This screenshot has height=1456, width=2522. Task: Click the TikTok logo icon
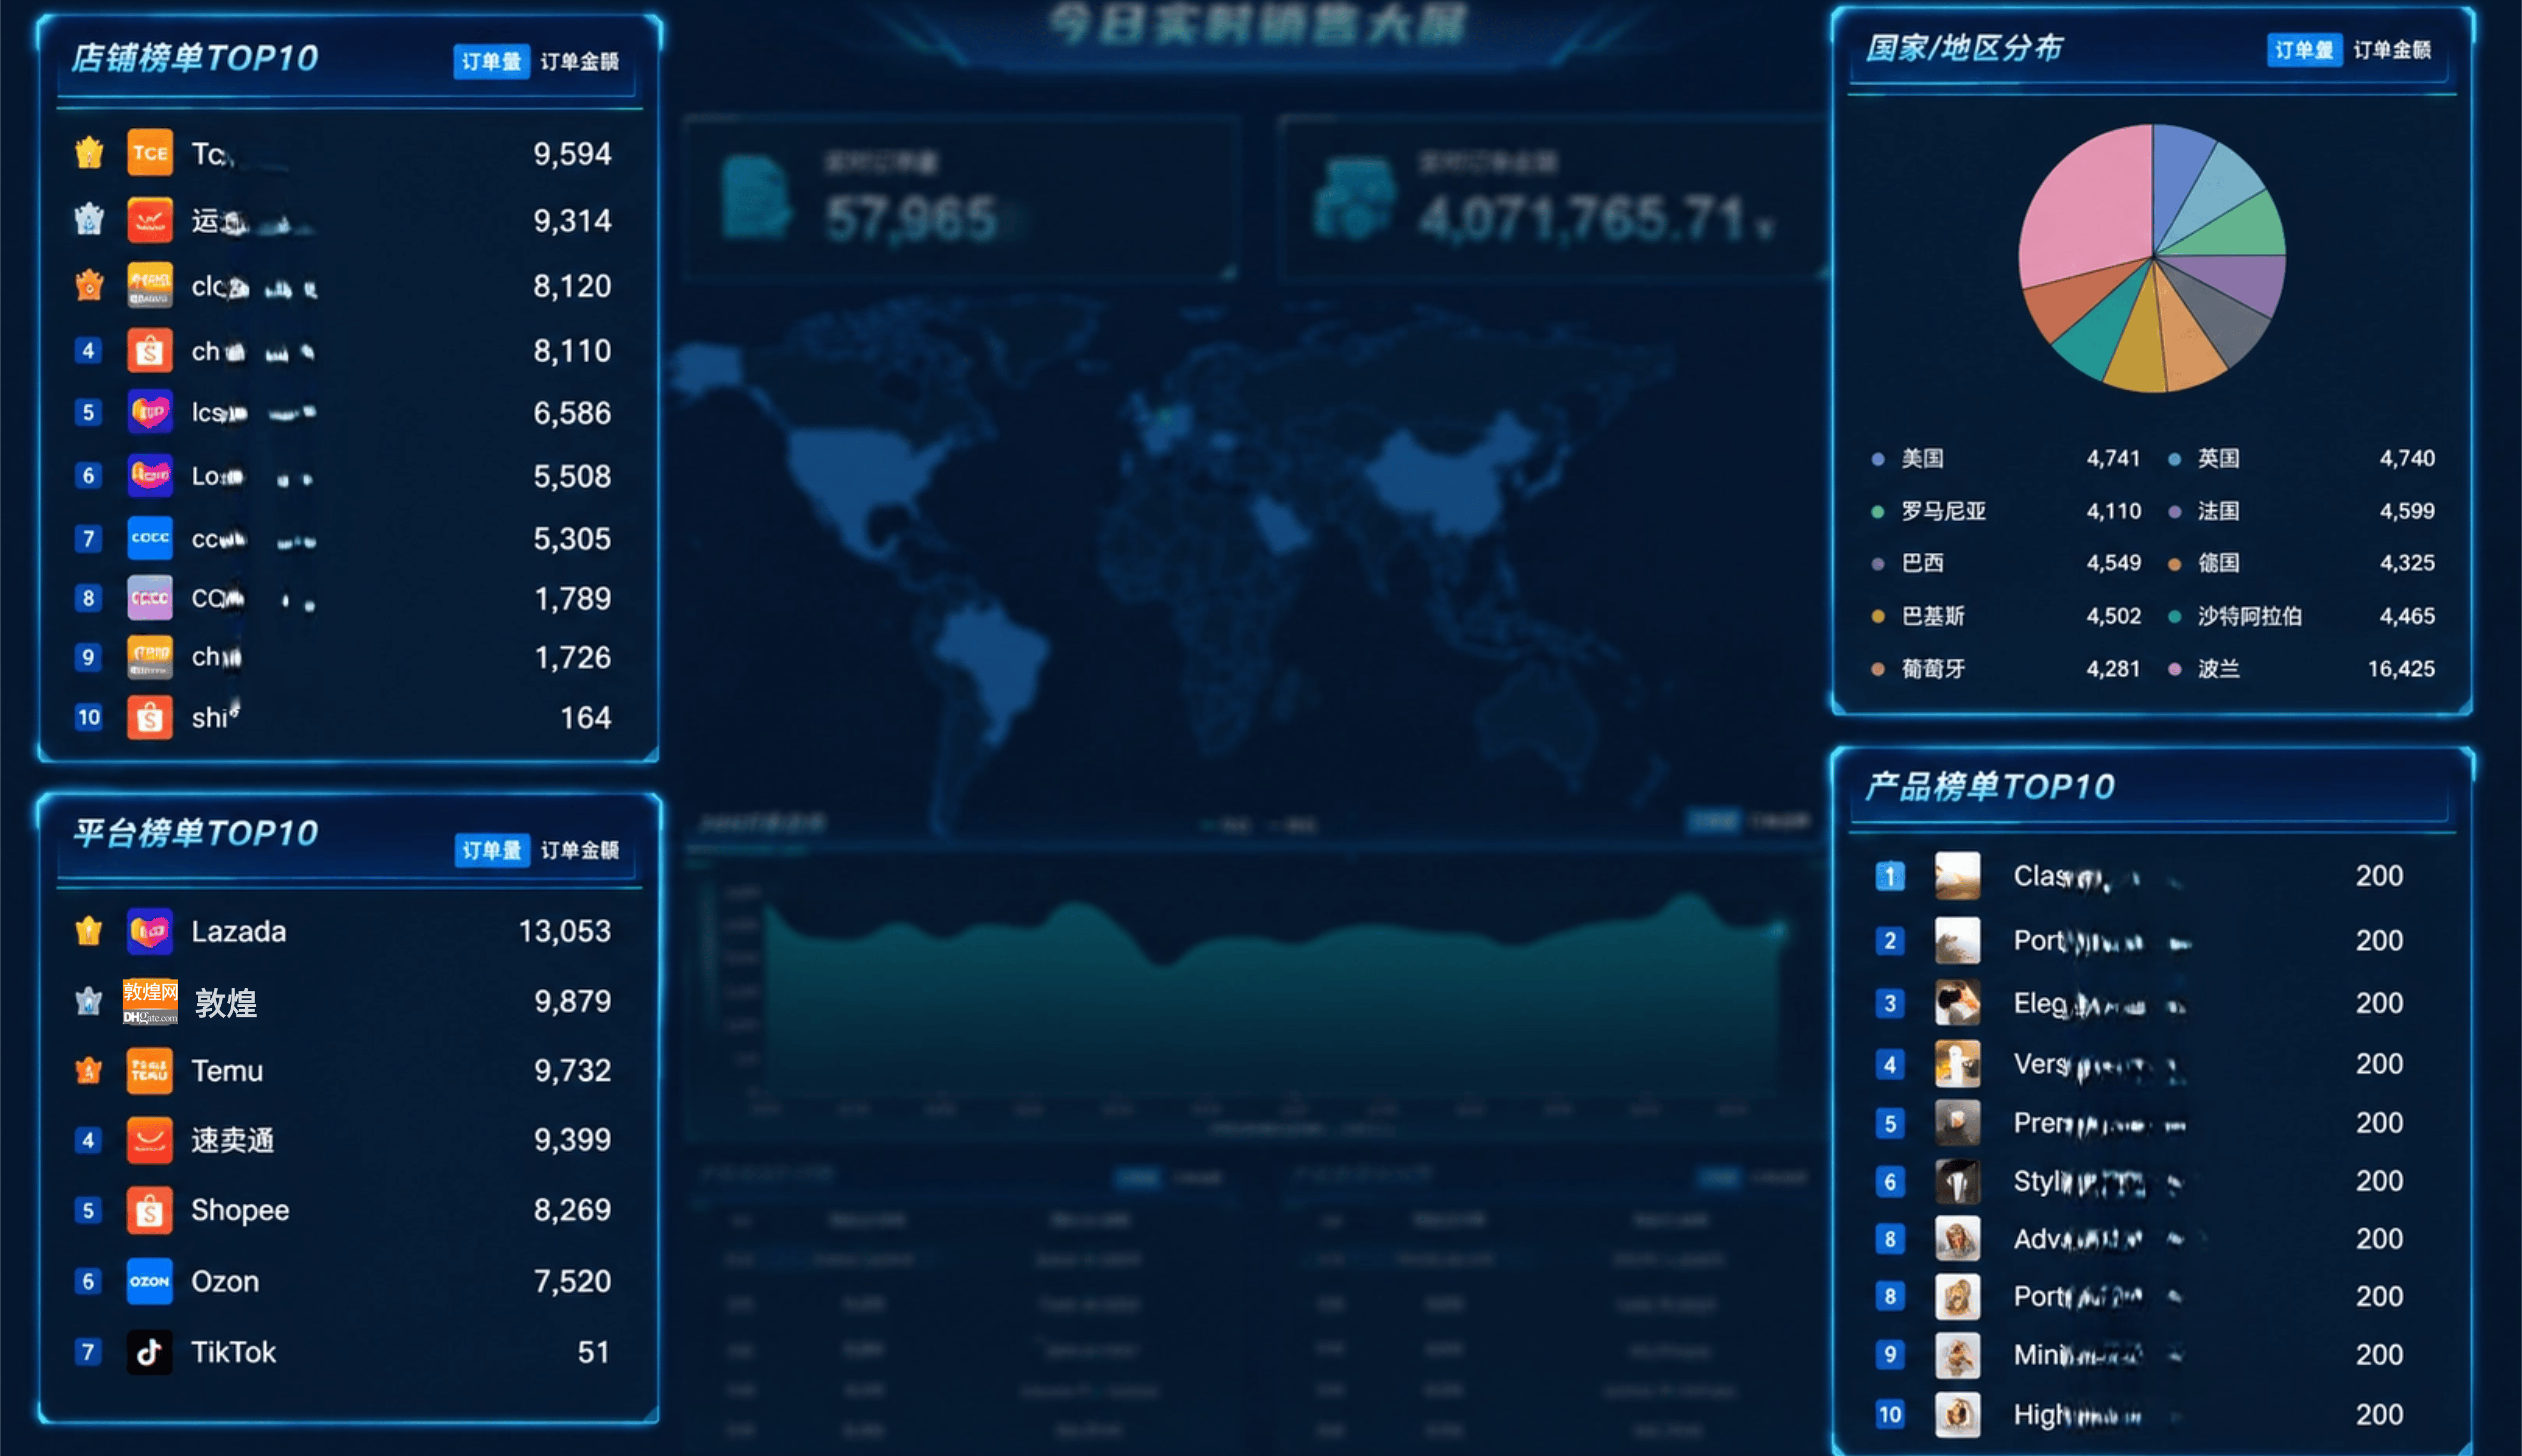click(149, 1352)
